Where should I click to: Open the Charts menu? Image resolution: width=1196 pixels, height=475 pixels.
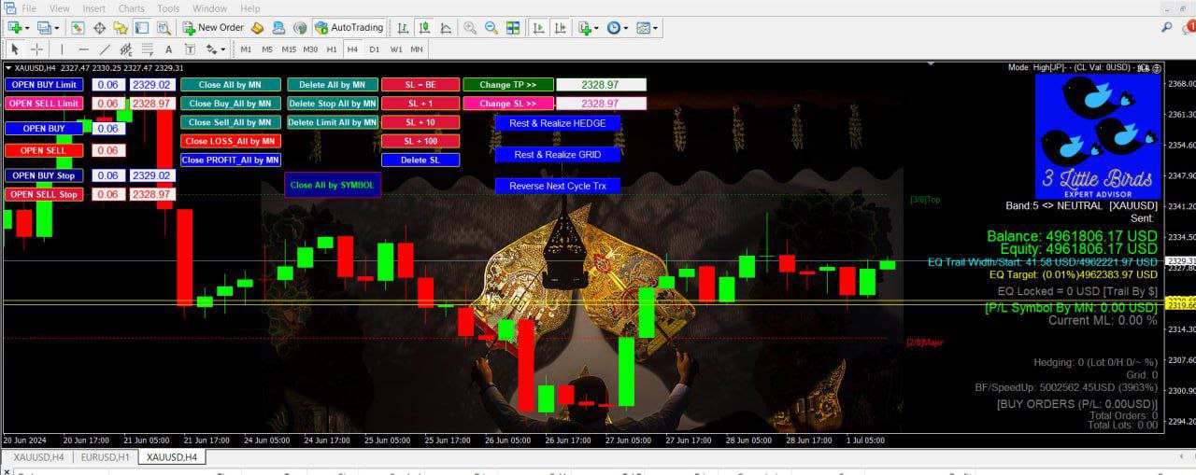point(131,8)
